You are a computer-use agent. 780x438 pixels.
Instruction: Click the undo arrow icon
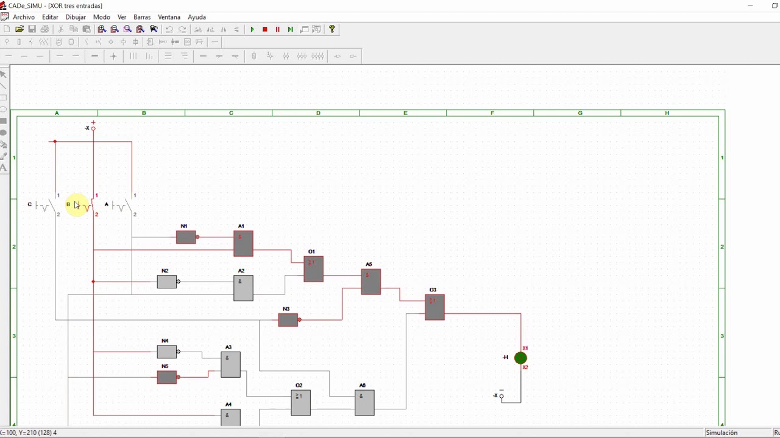click(169, 29)
